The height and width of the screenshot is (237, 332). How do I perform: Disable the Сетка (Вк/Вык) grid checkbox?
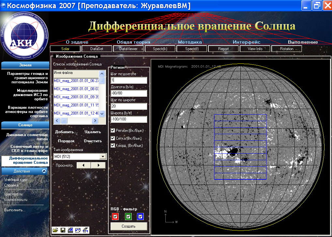pos(113,138)
